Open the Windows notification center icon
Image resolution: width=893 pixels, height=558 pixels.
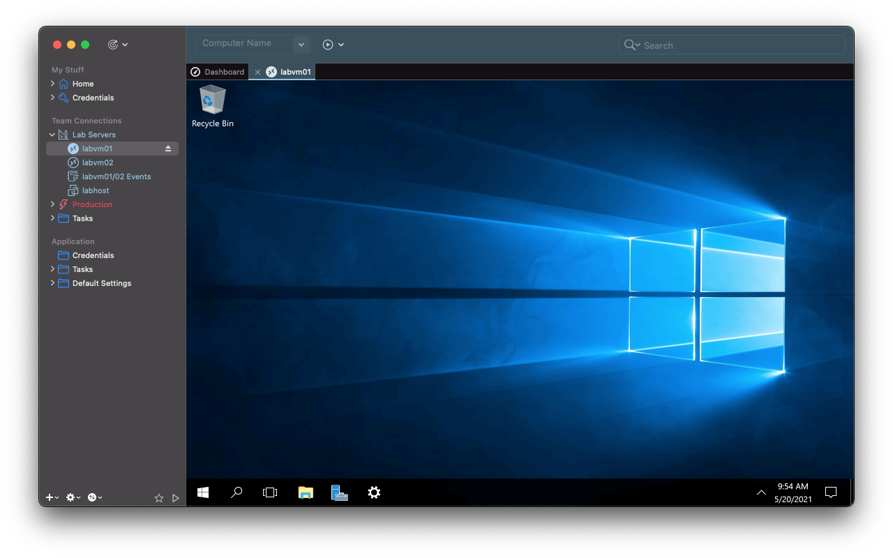(x=831, y=492)
